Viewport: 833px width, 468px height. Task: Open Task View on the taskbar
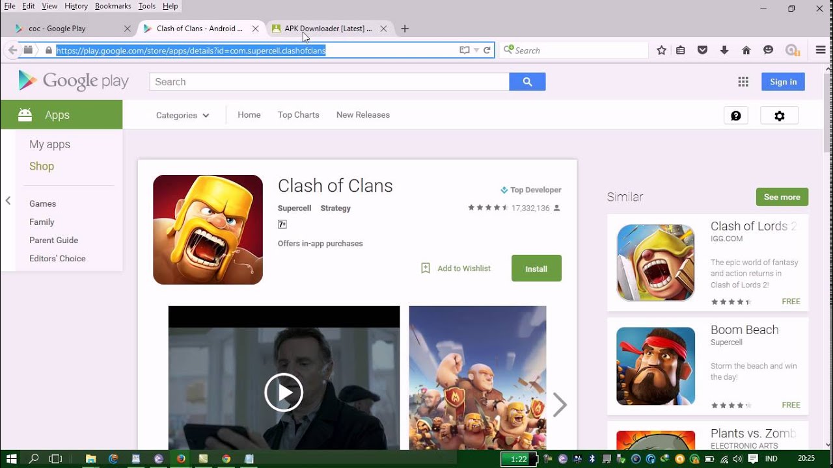56,458
